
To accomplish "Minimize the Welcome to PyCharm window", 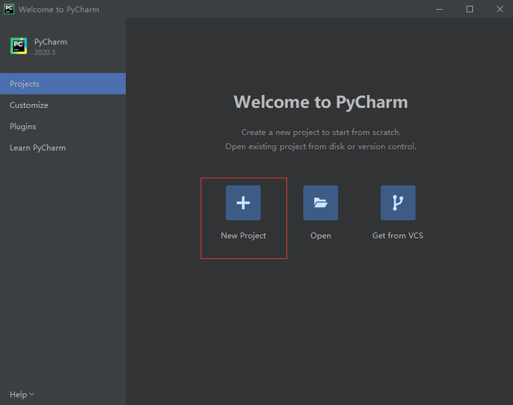I will coord(439,9).
